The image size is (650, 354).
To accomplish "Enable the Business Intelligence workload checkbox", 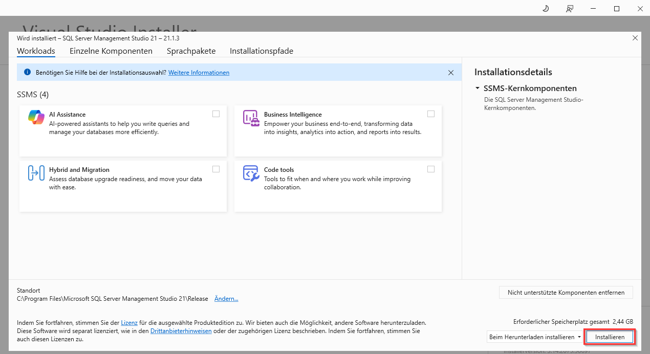I will (x=431, y=114).
